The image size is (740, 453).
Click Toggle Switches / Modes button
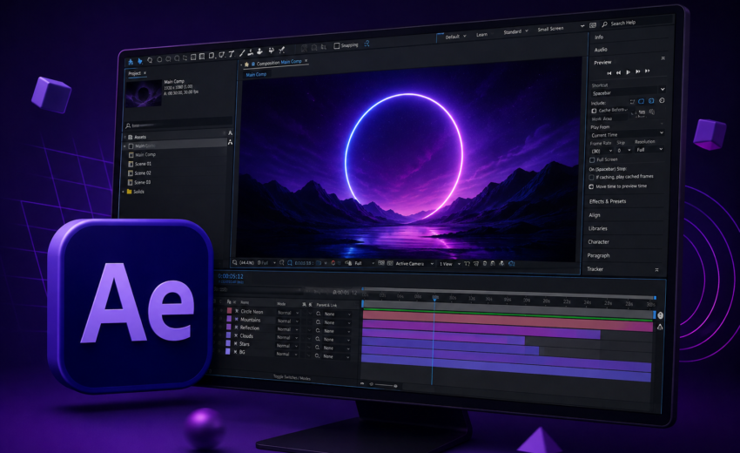(x=292, y=378)
